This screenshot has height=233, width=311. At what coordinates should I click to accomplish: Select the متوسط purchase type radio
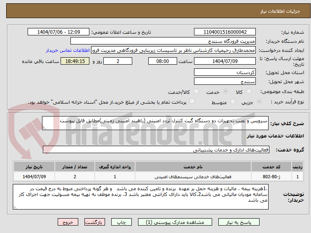click(233, 102)
